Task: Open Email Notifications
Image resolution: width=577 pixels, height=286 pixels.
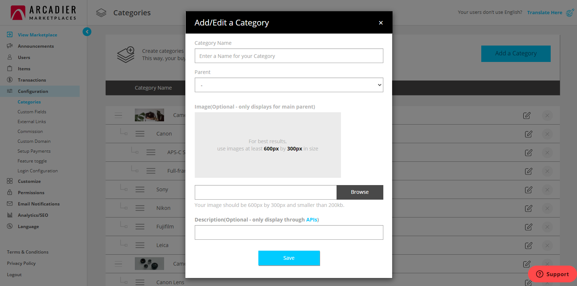Action: click(x=39, y=204)
